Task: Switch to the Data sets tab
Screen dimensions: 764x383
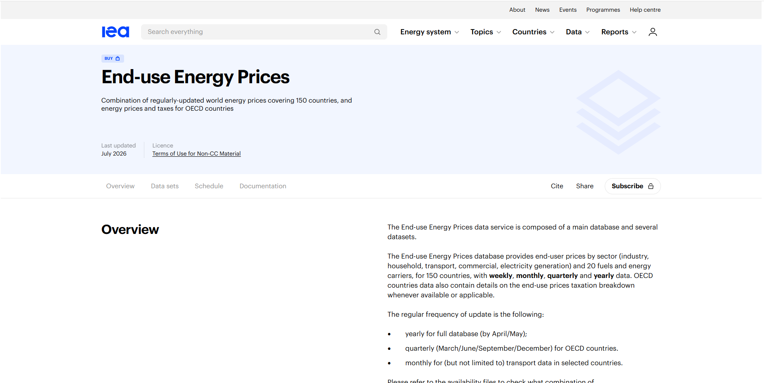Action: point(165,186)
